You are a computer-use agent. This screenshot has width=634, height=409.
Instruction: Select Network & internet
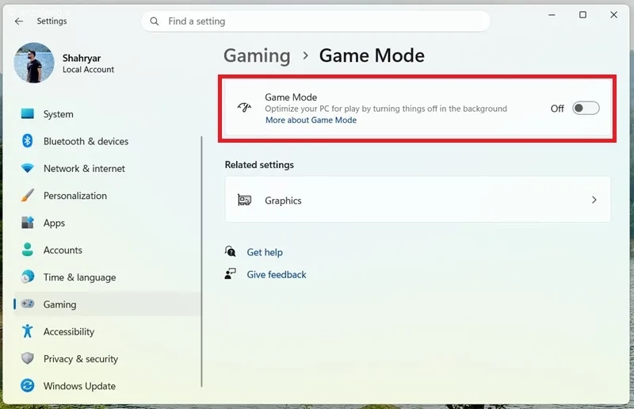point(107,168)
